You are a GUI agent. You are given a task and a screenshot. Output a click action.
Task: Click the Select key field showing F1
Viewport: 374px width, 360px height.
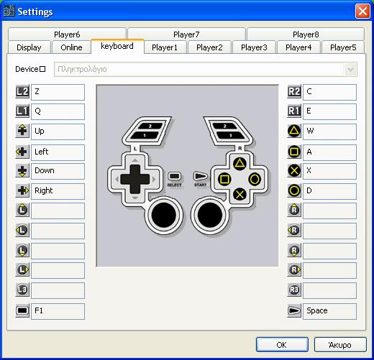coord(58,311)
